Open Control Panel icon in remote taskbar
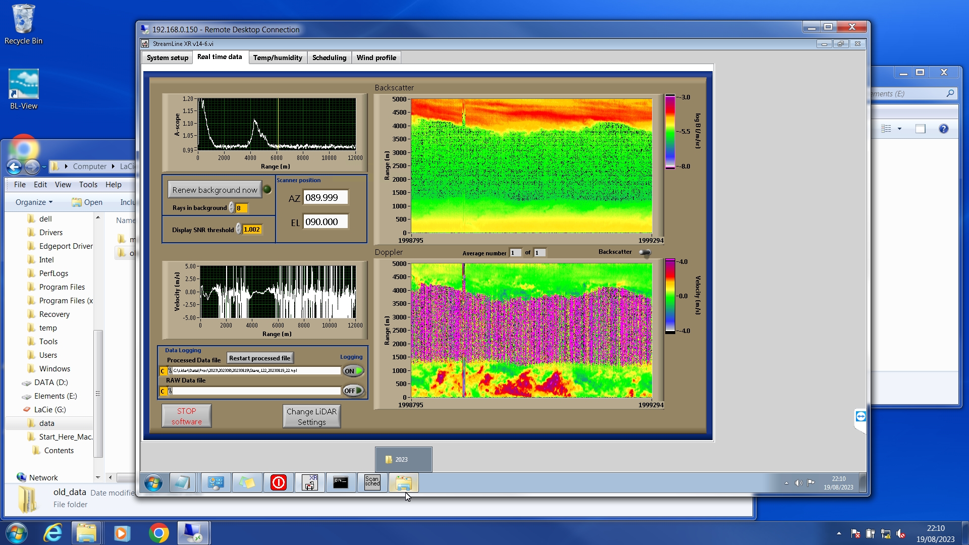 (x=216, y=483)
